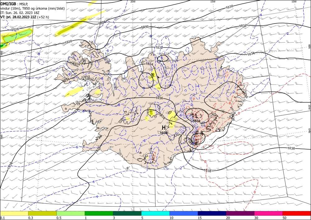Screen dimensions: 311x220
Task: Click the '30' legend scale label
Action: 256,218
